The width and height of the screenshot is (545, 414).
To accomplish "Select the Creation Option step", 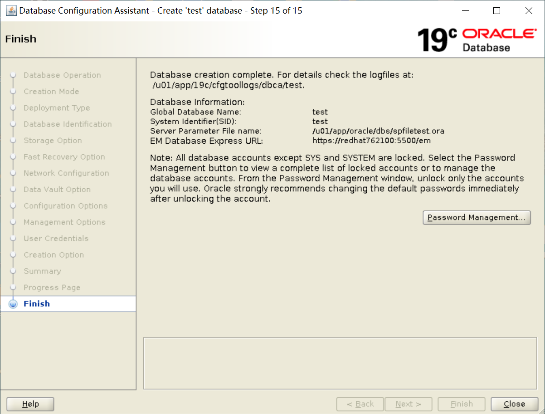I will click(54, 255).
